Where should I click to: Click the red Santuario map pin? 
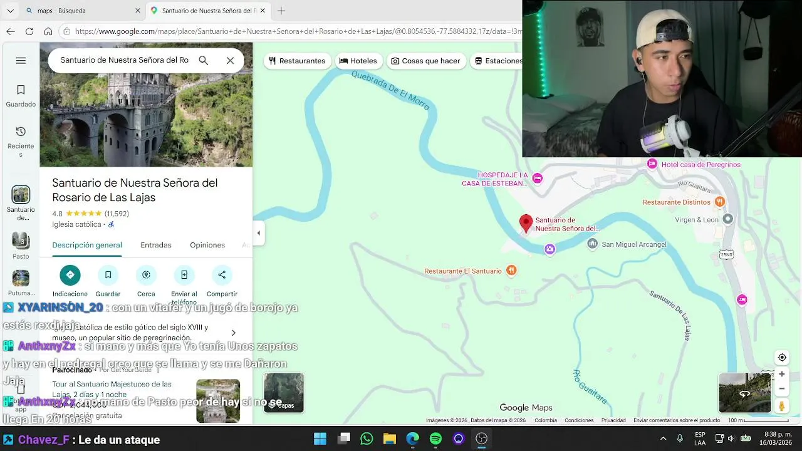(x=526, y=223)
